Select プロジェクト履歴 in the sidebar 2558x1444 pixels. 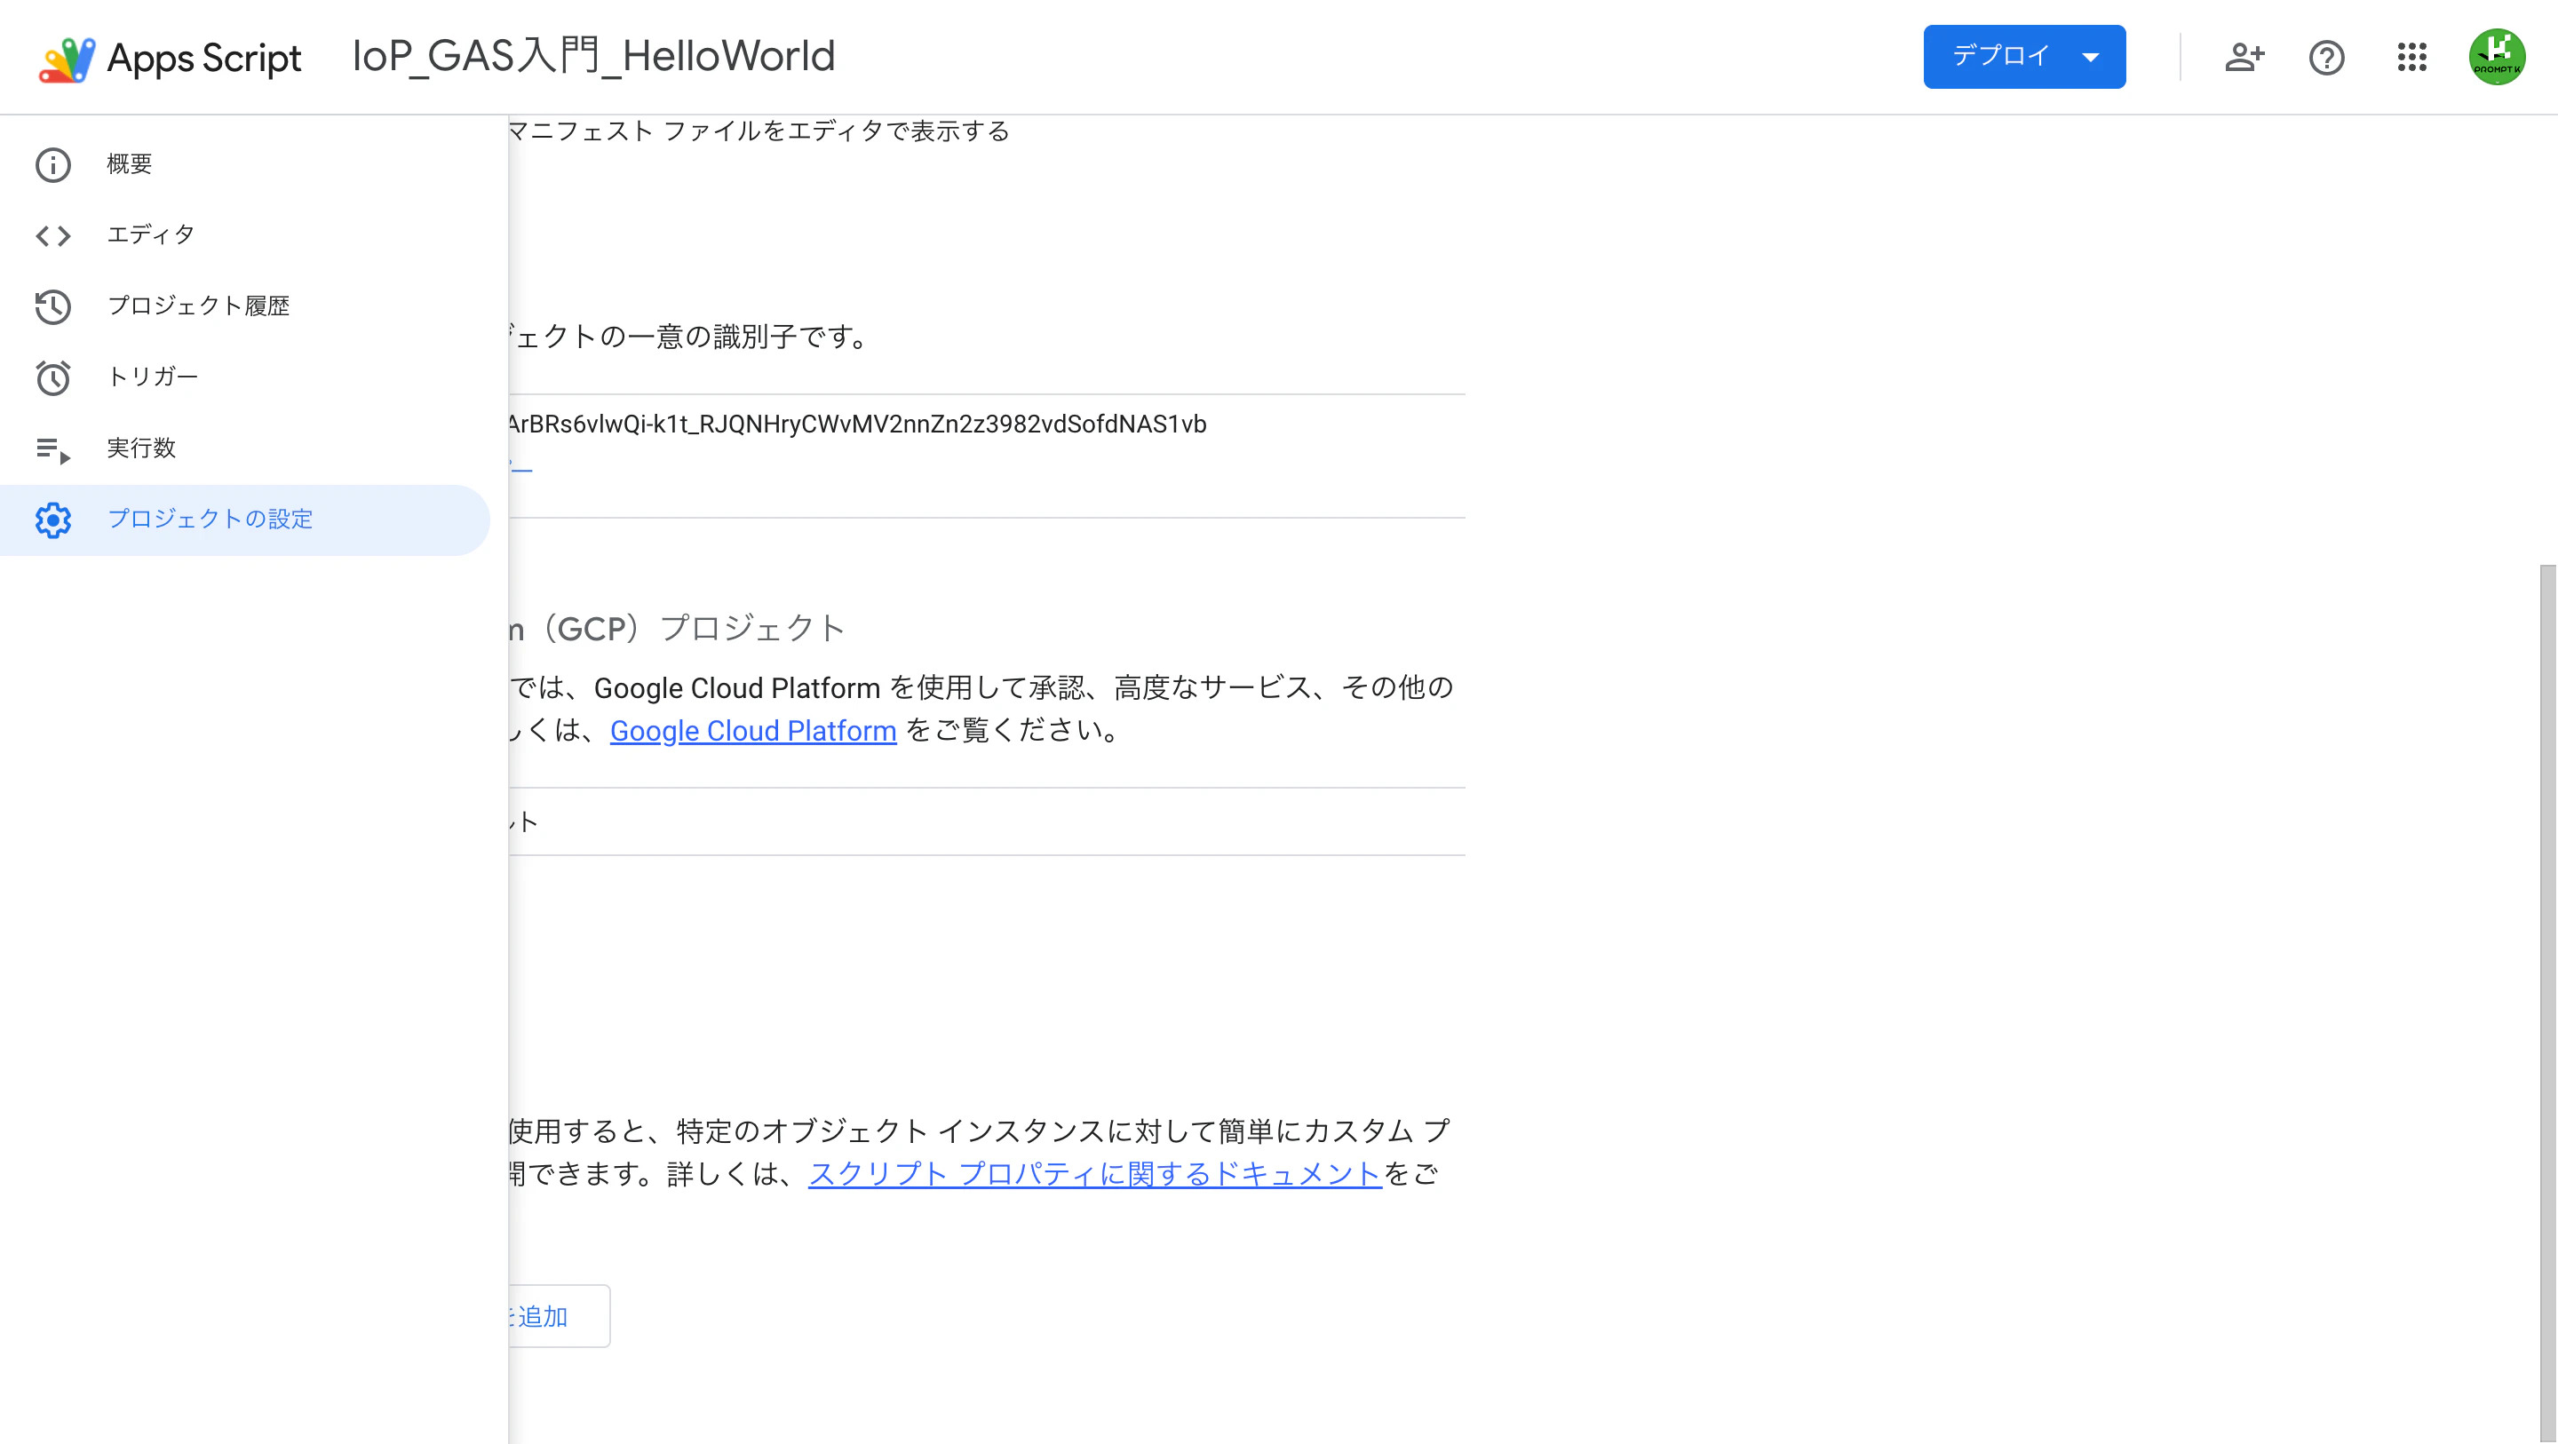click(x=244, y=305)
